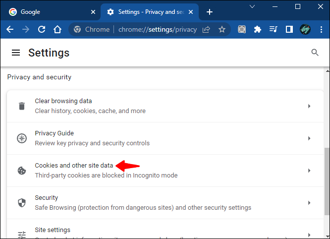
Task: Click 'Third-party cookies are blocked in Incognito mode'
Action: [x=106, y=176]
